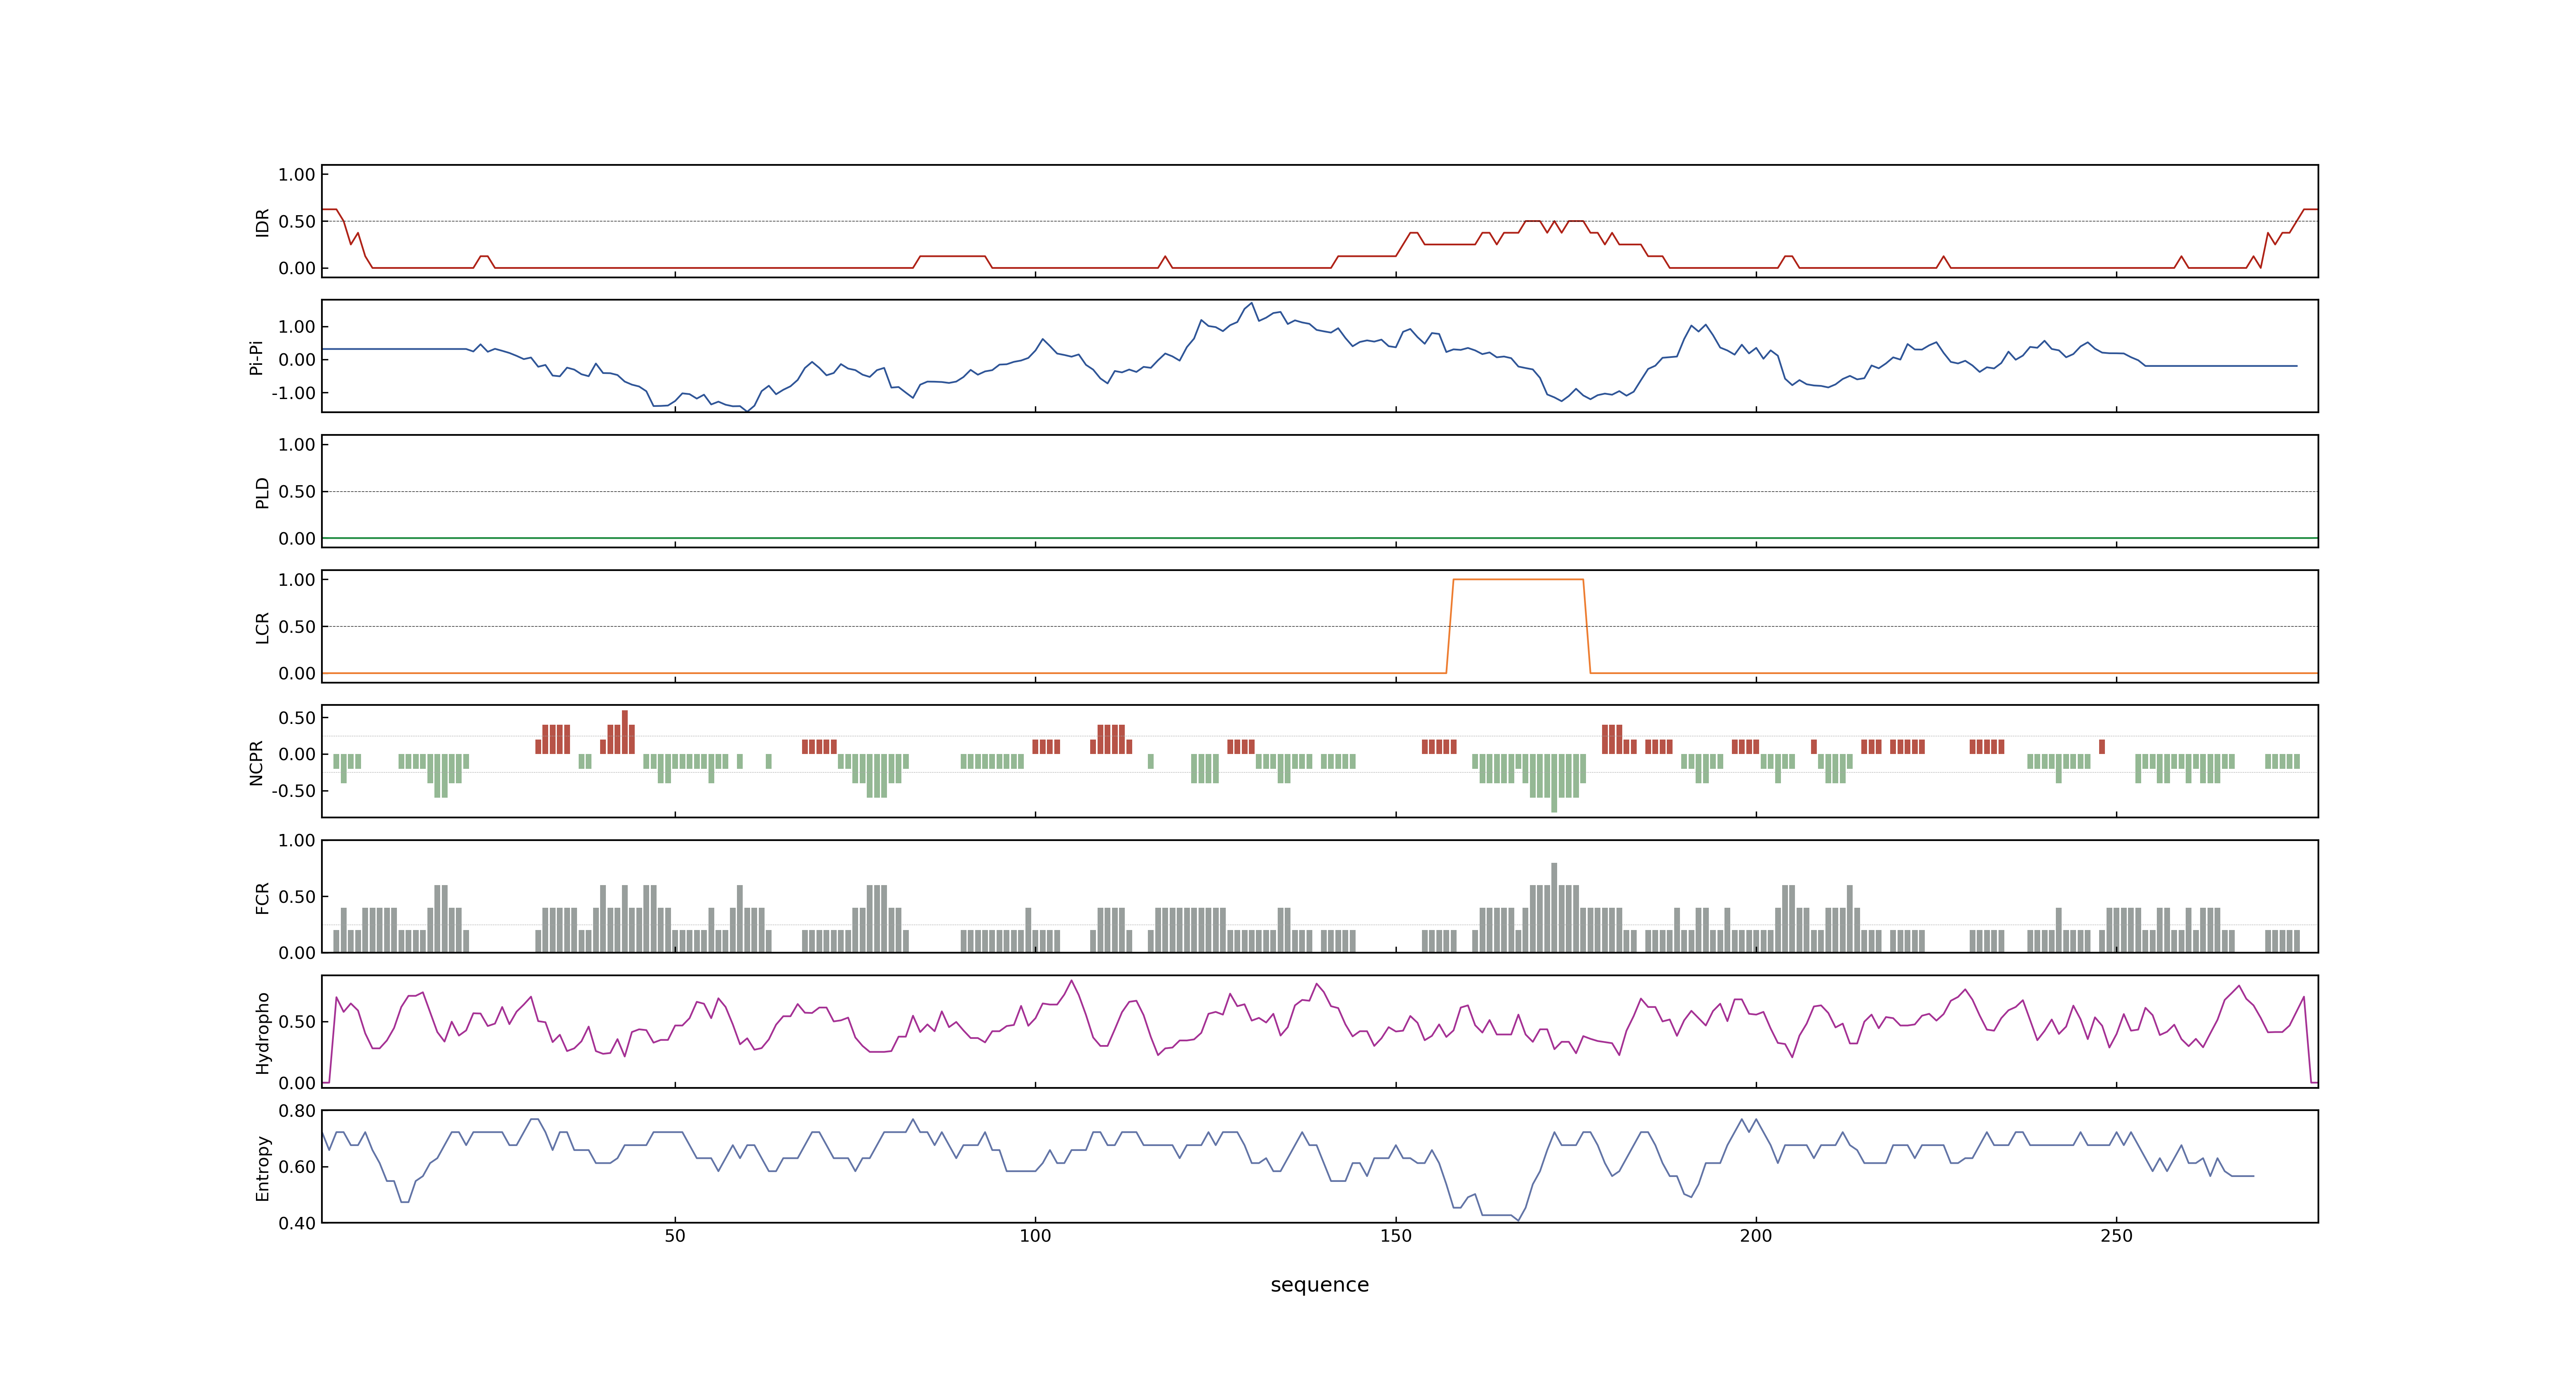
Task: Click the orange LCR plateau at value 1.00
Action: click(1518, 579)
